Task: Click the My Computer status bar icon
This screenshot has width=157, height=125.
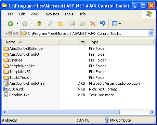Action: pyautogui.click(x=106, y=120)
